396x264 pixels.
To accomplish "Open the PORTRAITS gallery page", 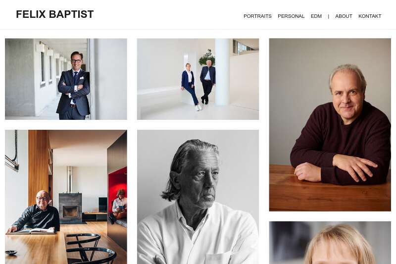I will tap(257, 16).
